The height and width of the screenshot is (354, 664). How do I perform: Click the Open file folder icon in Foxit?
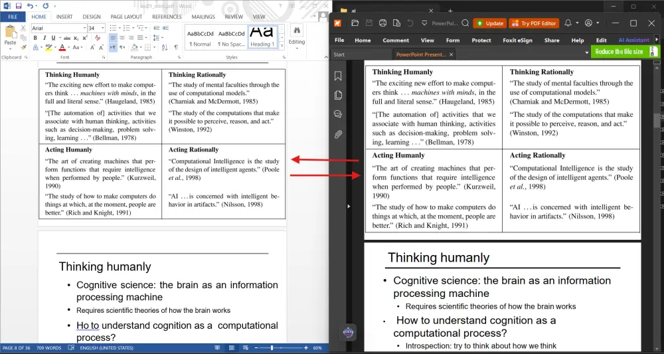pos(355,23)
